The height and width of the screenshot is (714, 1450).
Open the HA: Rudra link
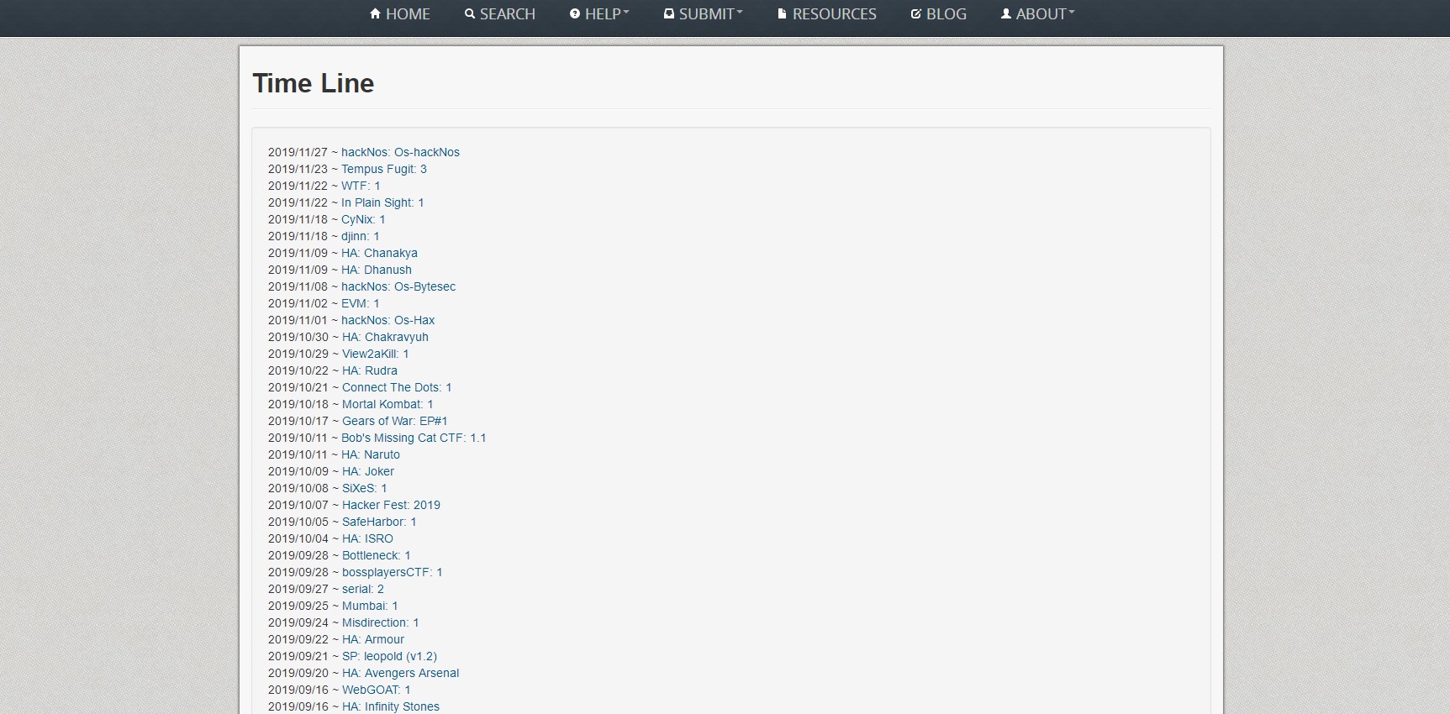(370, 370)
